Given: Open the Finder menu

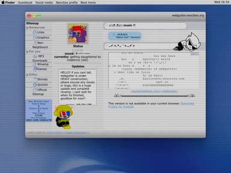Looking at the screenshot, I should point(10,3).
